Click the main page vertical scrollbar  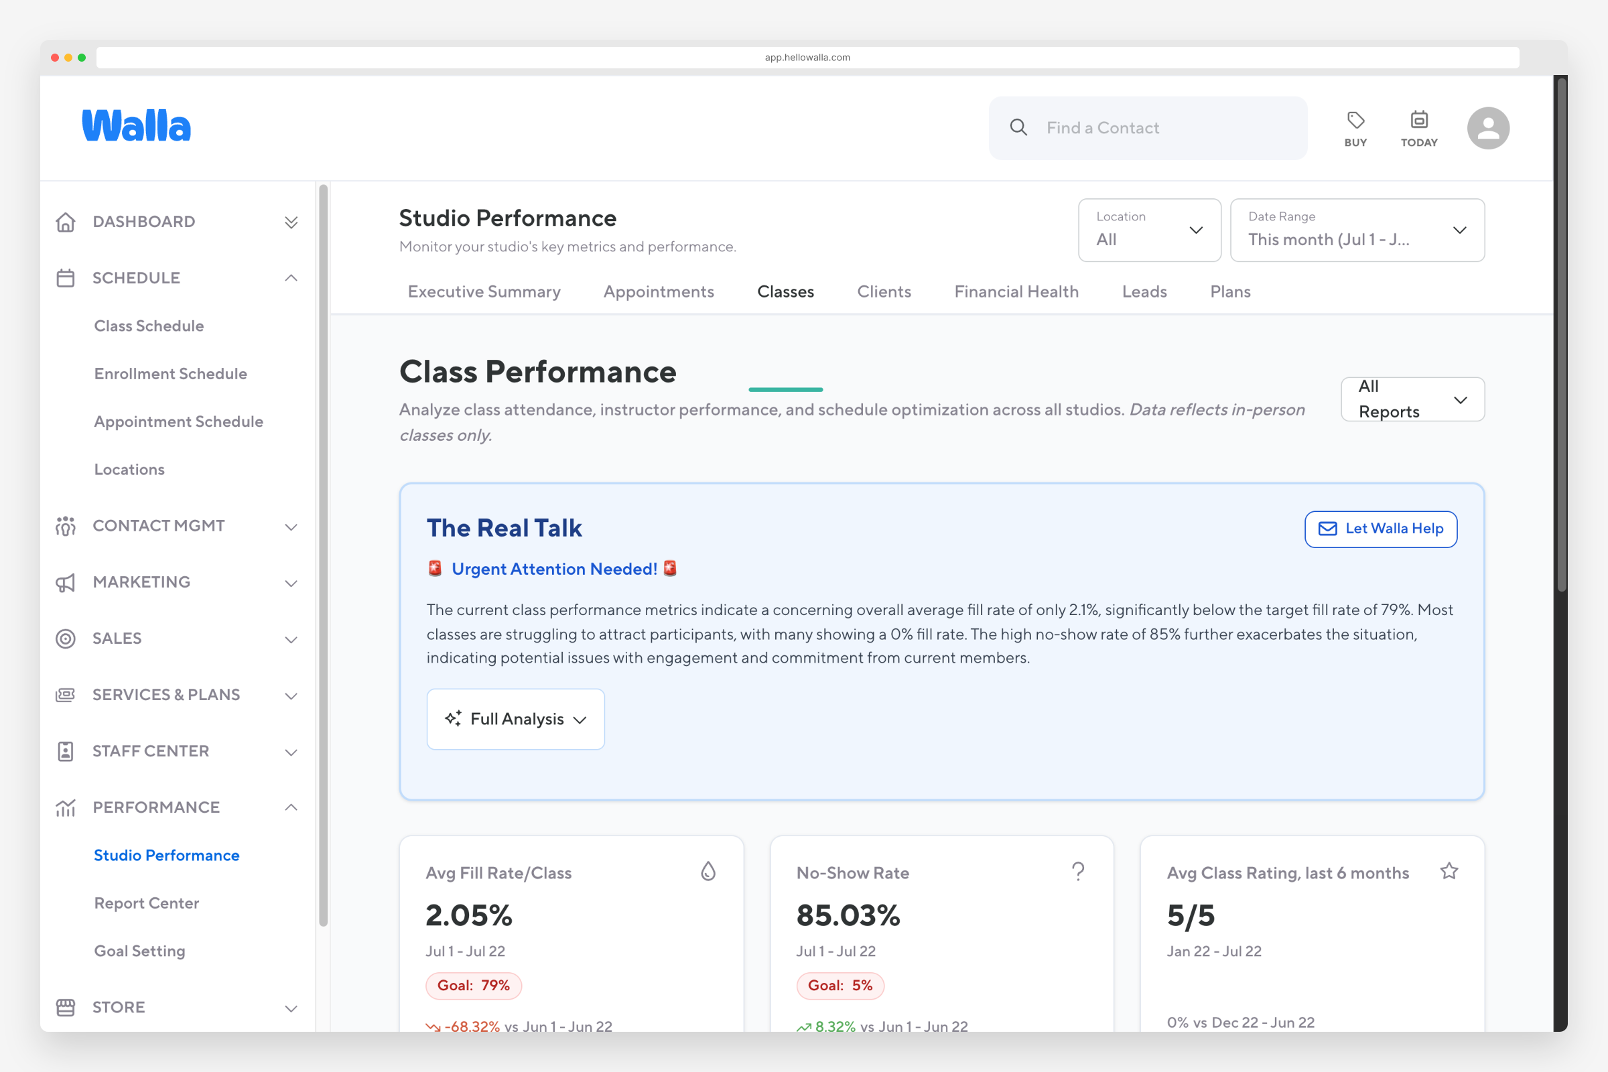point(1561,335)
